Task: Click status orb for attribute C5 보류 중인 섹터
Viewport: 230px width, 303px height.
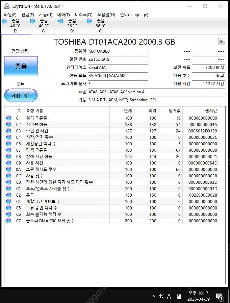Action: [x=9, y=208]
